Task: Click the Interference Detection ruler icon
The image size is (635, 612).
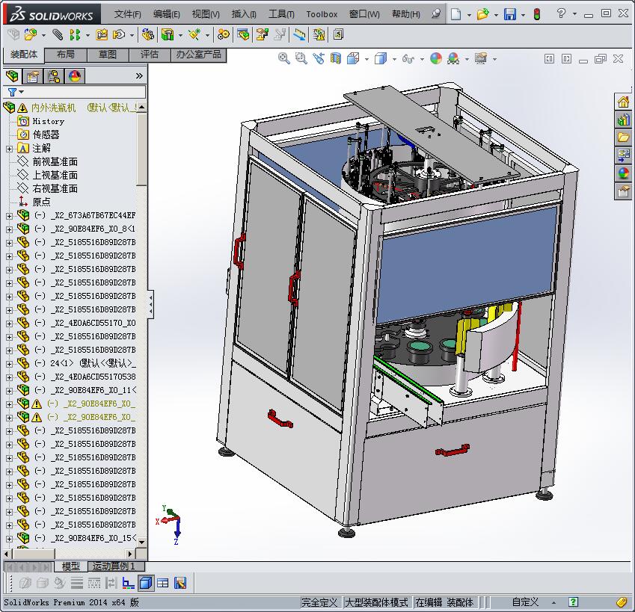Action: [x=300, y=35]
